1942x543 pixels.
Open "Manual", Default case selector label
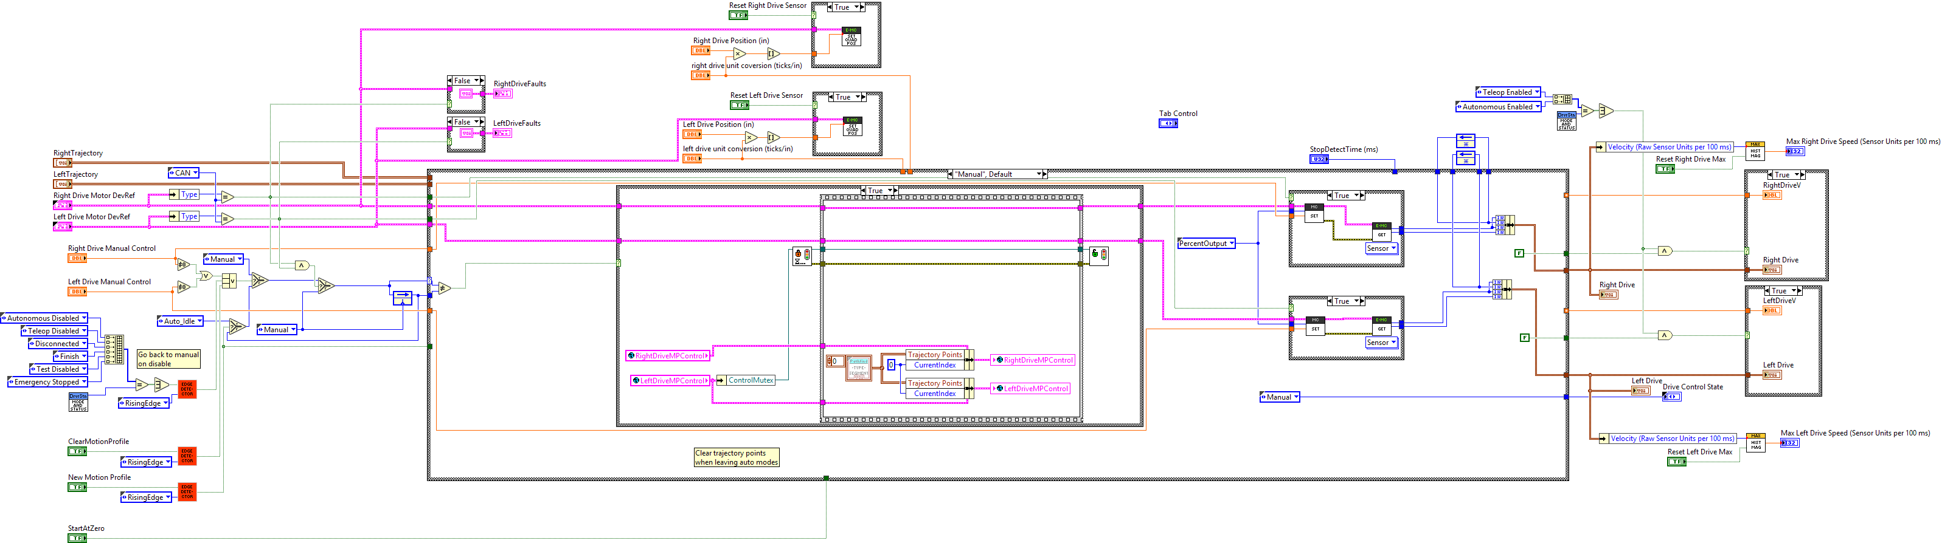coord(997,174)
